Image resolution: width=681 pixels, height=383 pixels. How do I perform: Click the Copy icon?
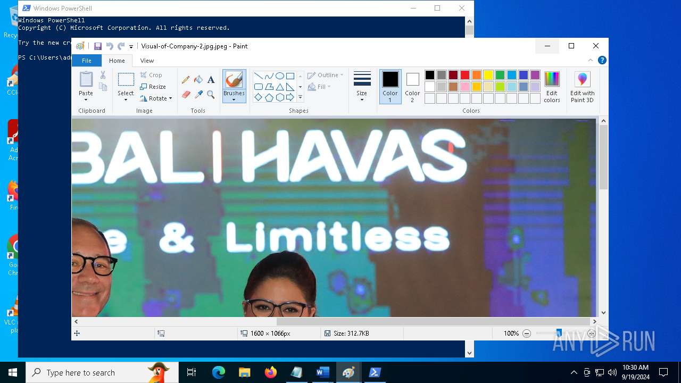(103, 87)
